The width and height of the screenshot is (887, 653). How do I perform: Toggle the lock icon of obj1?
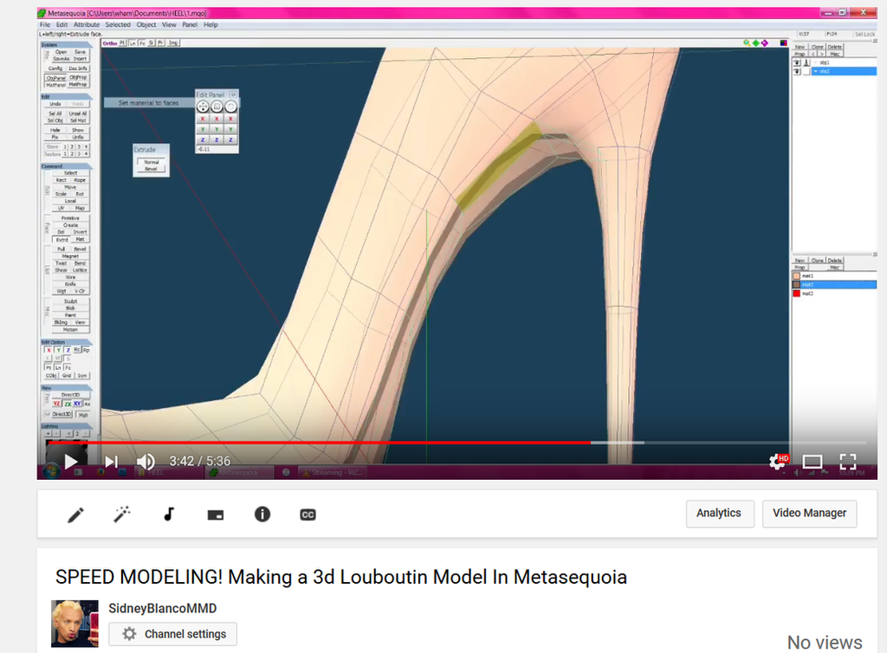pyautogui.click(x=806, y=62)
